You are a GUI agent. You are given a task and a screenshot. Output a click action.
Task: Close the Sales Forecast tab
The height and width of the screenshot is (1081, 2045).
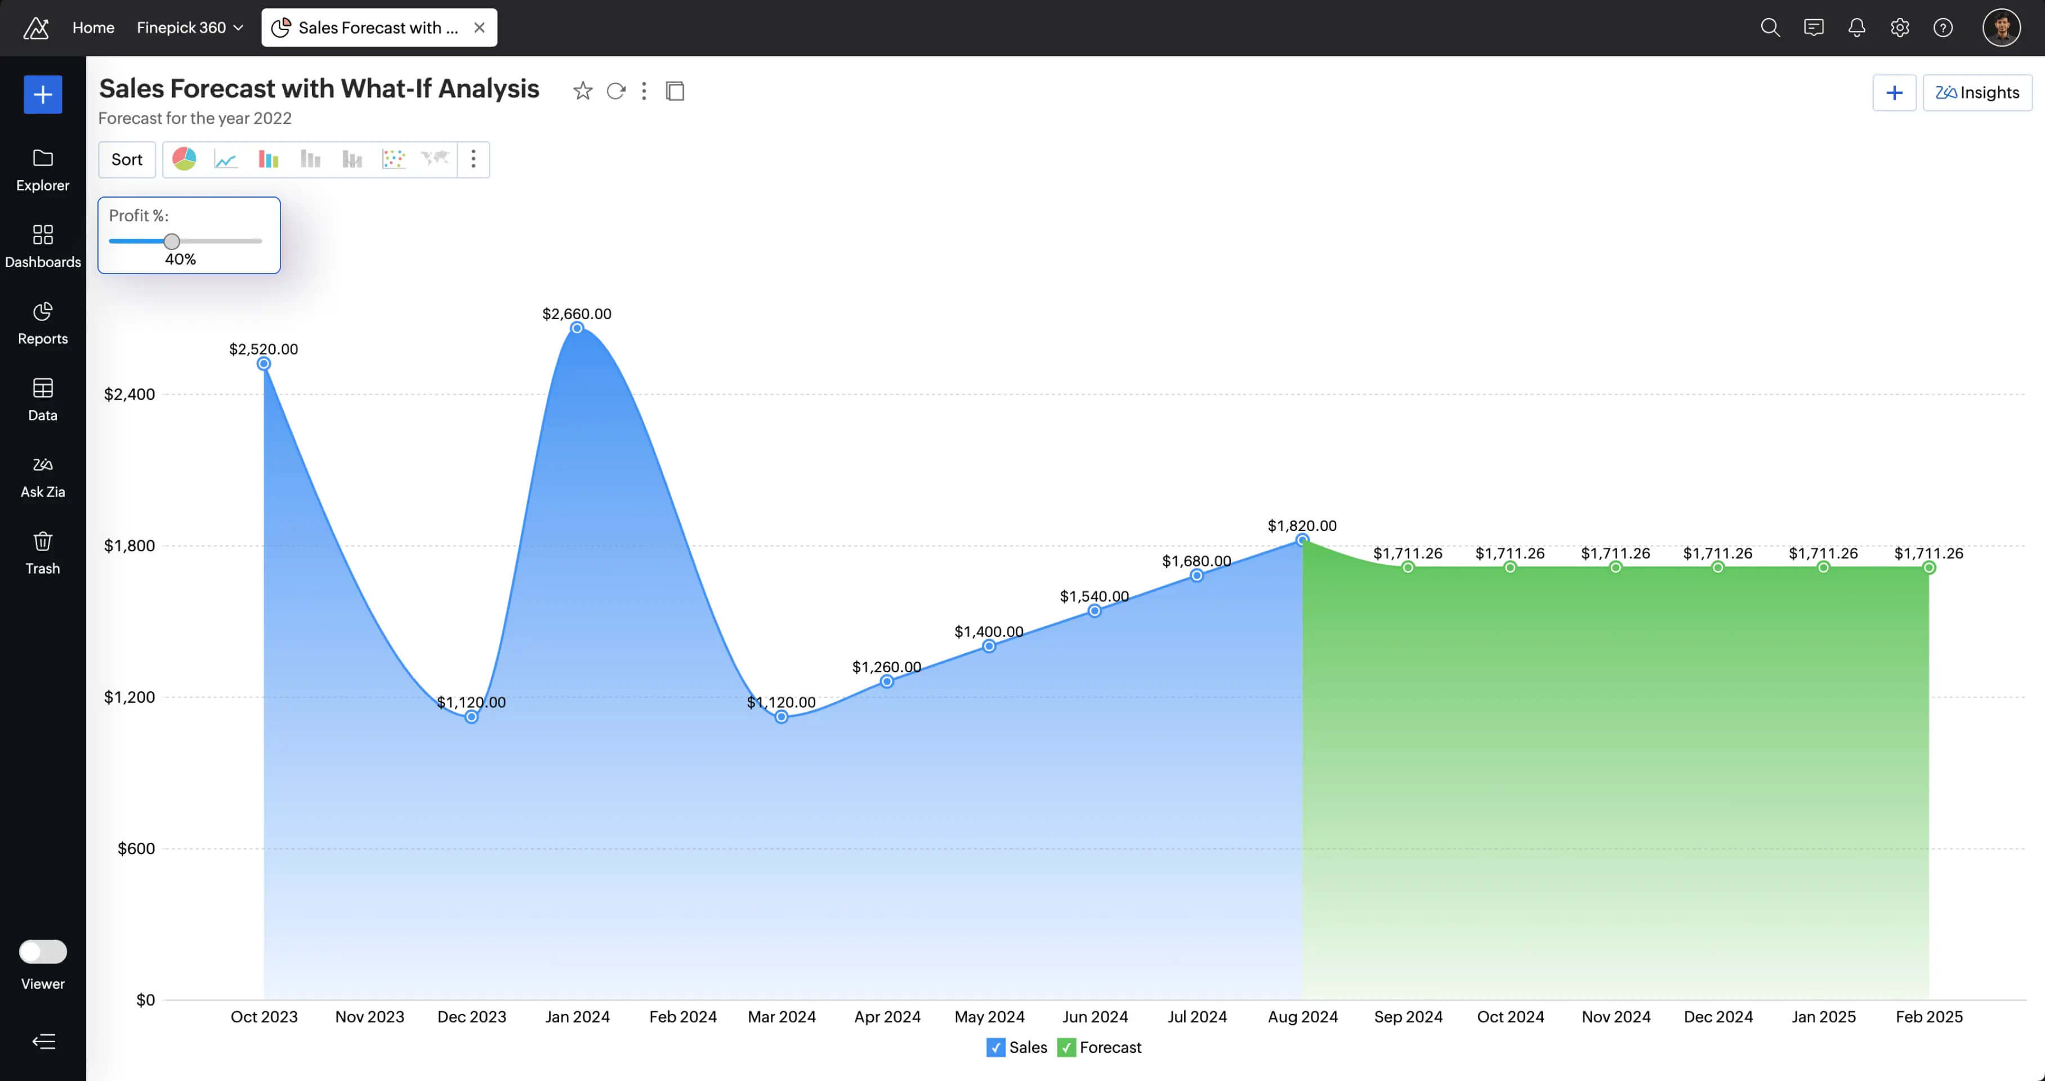480,28
